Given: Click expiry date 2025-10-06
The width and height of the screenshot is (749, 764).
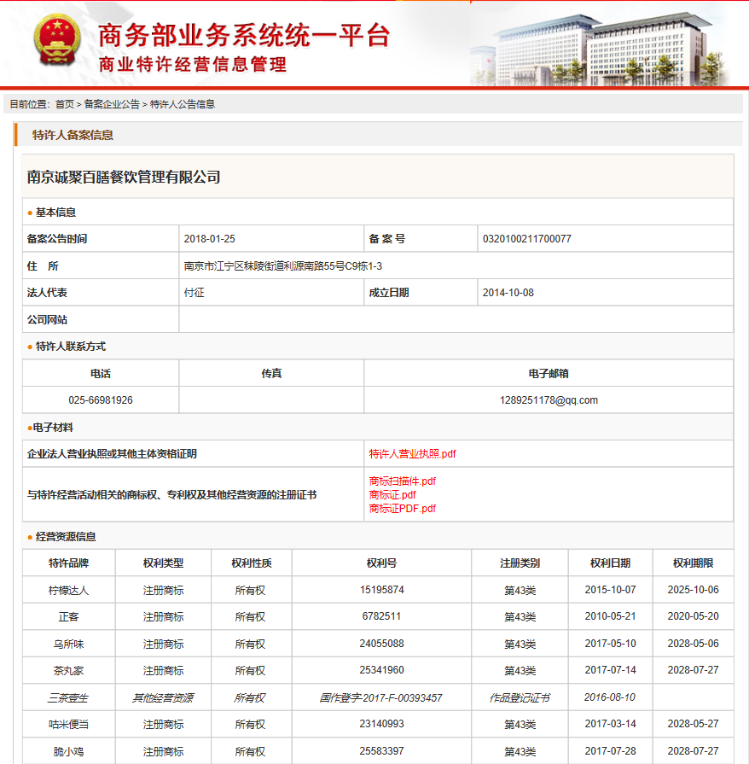Looking at the screenshot, I should [693, 590].
